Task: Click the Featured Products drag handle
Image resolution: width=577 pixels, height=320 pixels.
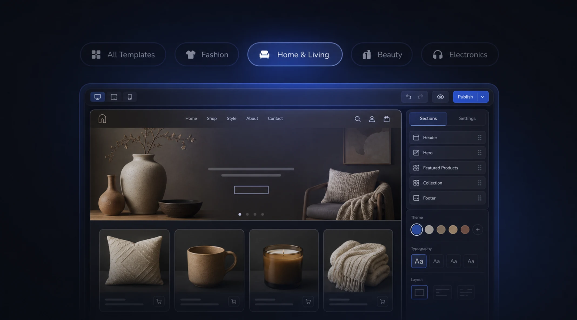Action: [480, 168]
